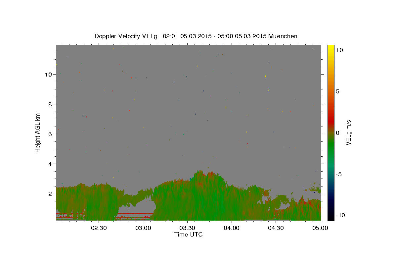The width and height of the screenshot is (397, 265).
Task: Click the red horizontal stripes near 02:50
Action: [135, 216]
